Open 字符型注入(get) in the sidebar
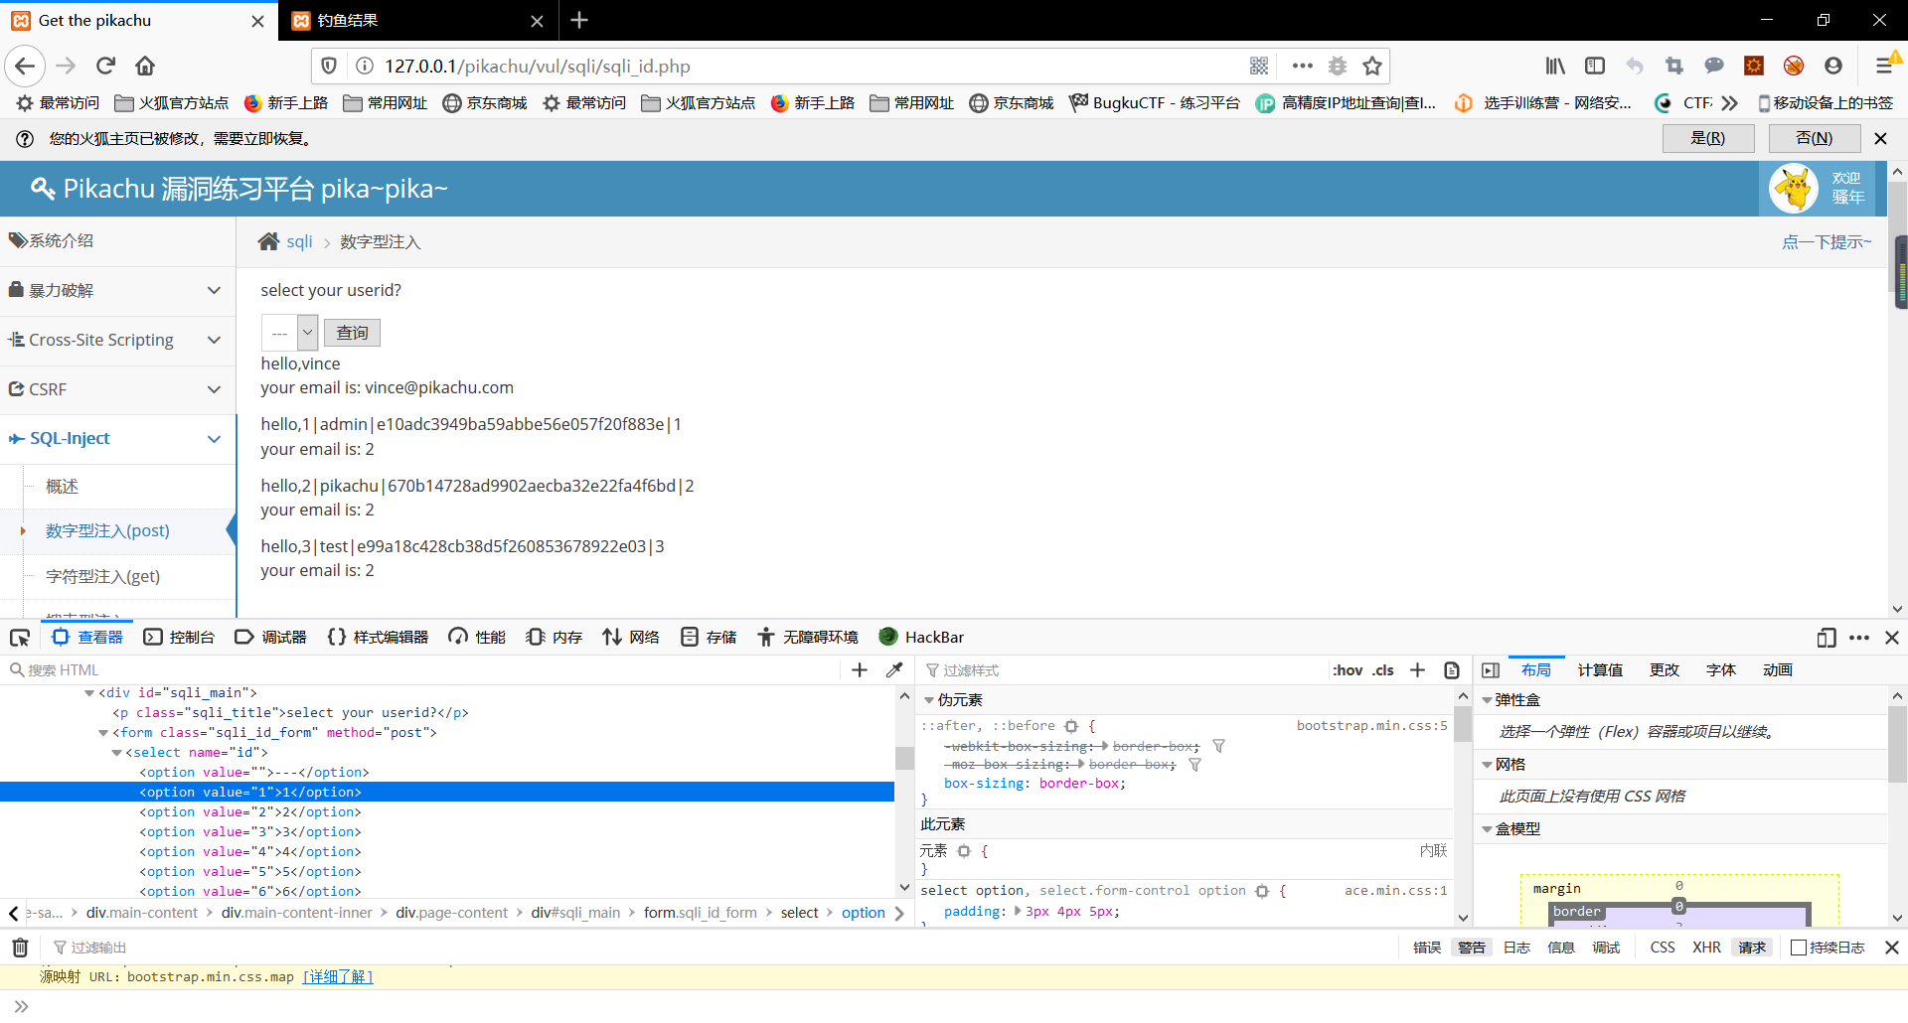 [x=102, y=576]
